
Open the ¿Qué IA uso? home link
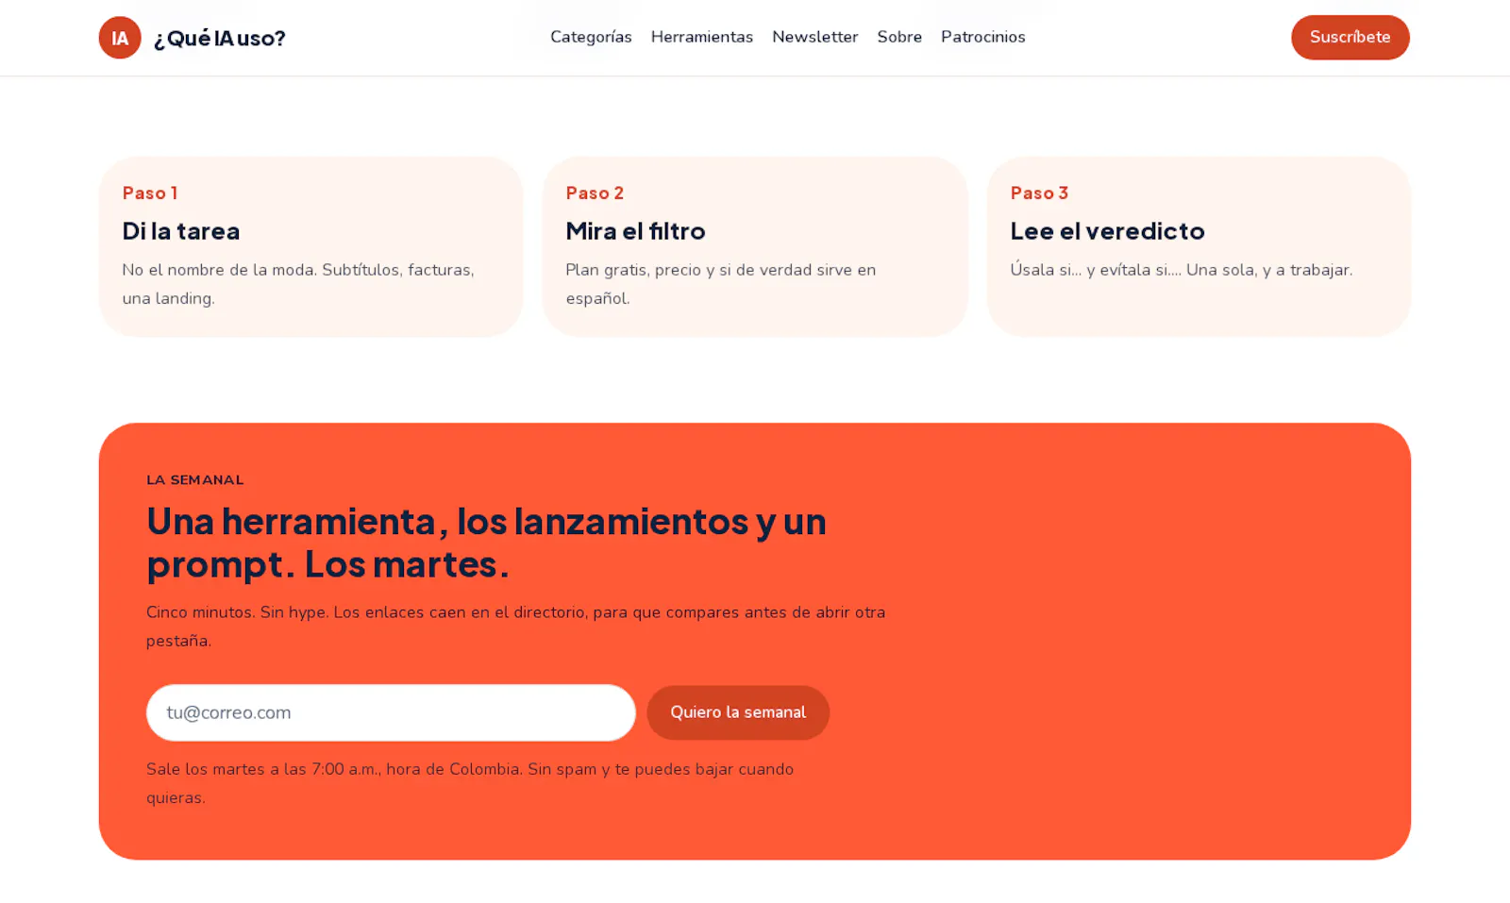(193, 38)
